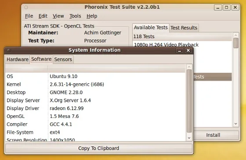The width and height of the screenshot is (246, 160).
Task: Select the Compiler row GCC 4.4.1
Action: click(95, 124)
